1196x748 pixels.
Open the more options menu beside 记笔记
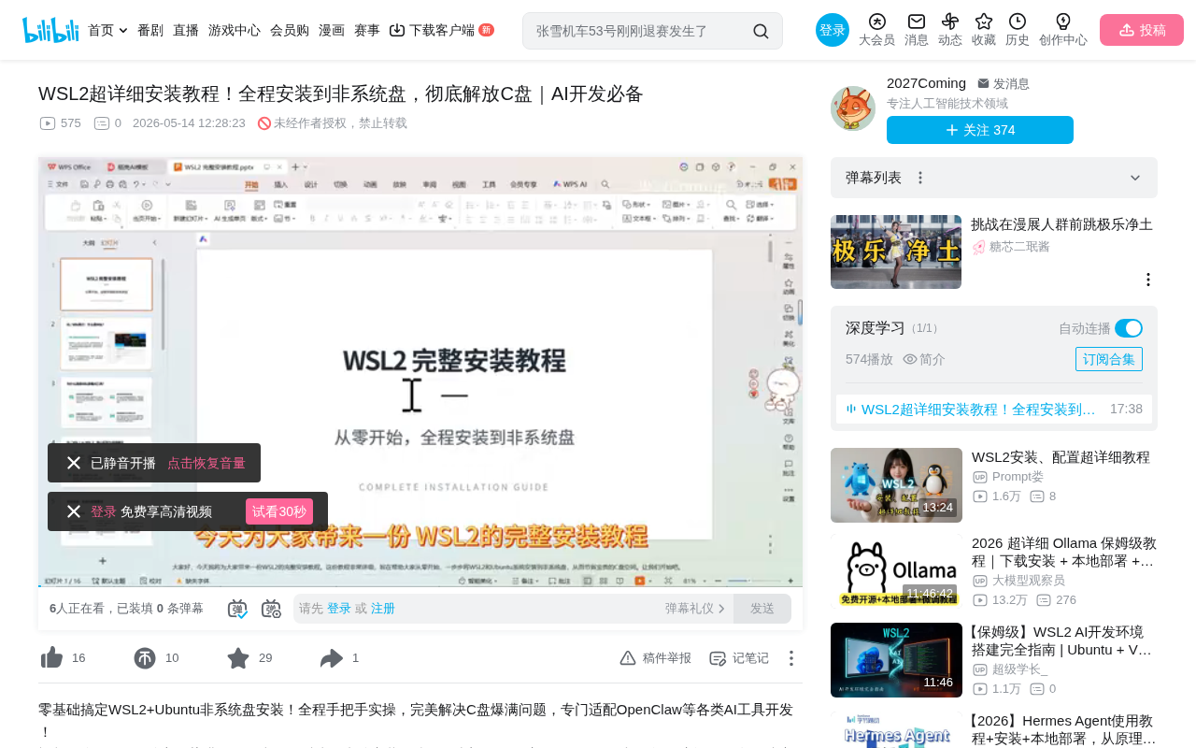(791, 658)
